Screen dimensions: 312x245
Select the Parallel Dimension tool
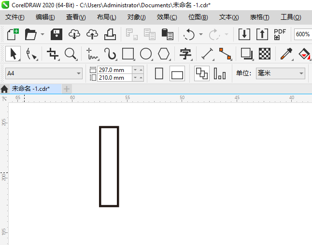[207, 54]
